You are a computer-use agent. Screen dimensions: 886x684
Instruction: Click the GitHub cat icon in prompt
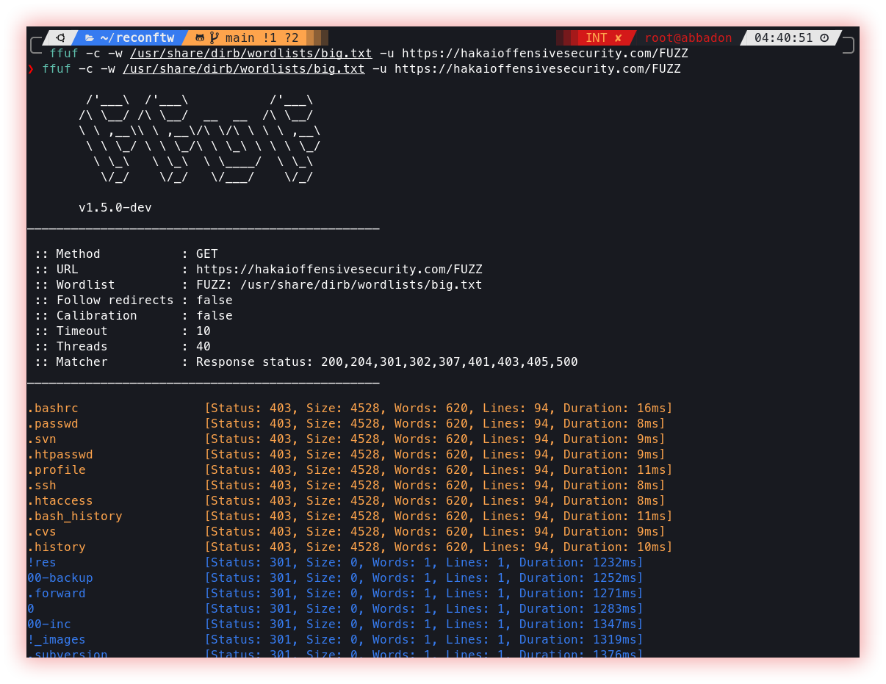(x=200, y=38)
